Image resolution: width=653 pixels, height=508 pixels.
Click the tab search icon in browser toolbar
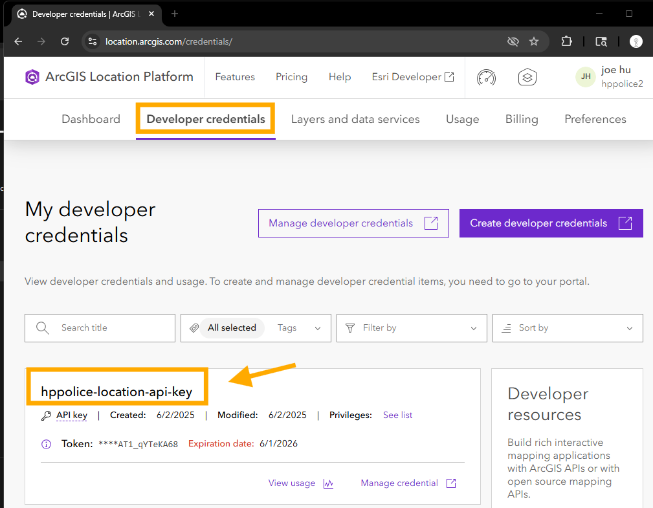[x=601, y=41]
